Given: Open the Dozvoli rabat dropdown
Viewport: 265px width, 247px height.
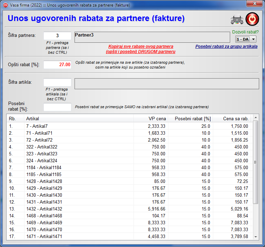Looking at the screenshot, I should (x=246, y=39).
